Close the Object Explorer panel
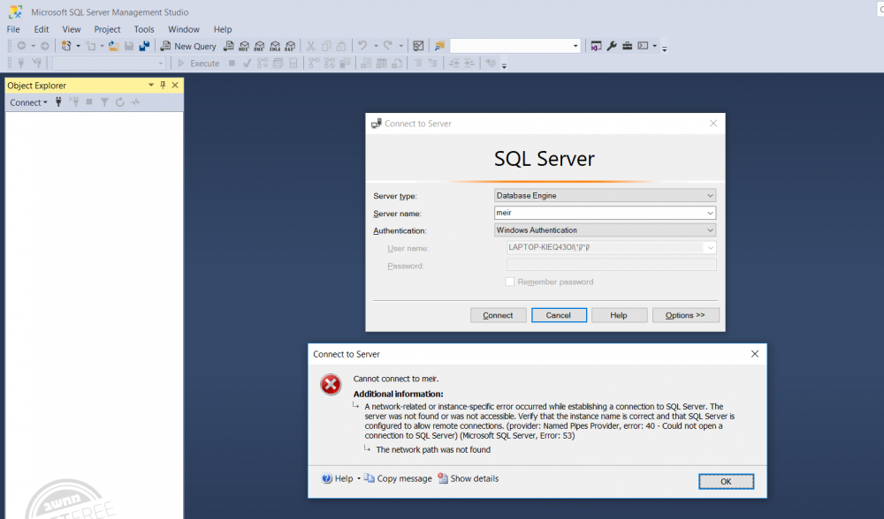884x519 pixels. pos(175,85)
